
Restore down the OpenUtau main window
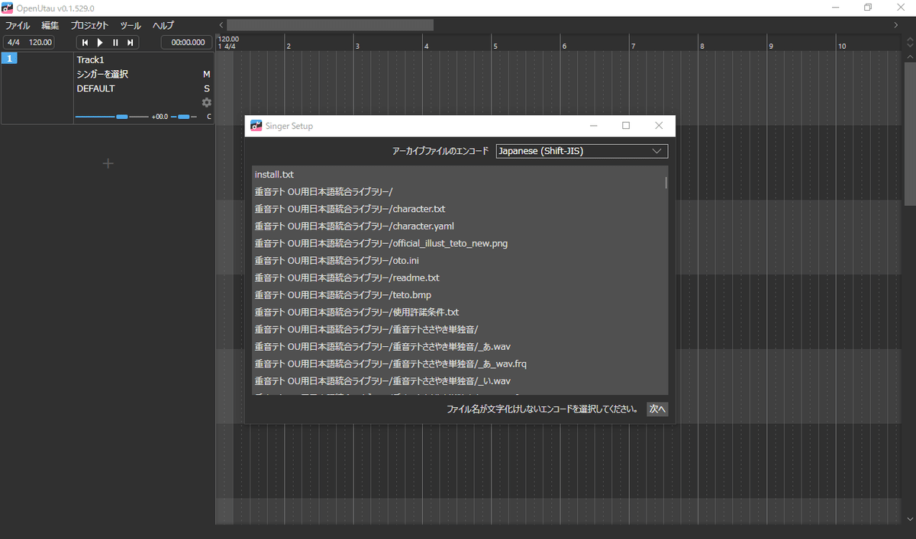[868, 8]
